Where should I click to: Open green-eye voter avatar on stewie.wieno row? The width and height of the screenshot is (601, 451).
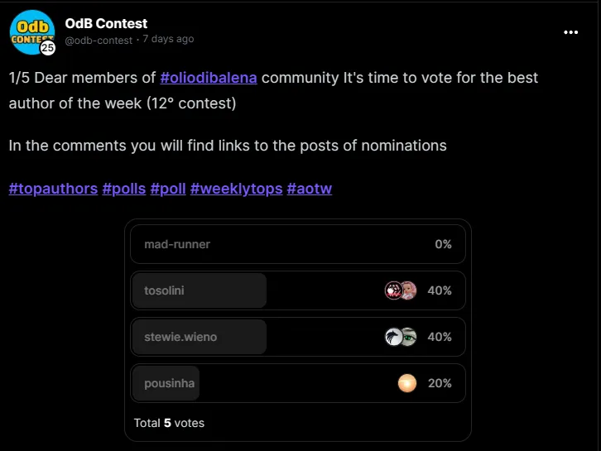[x=409, y=337]
